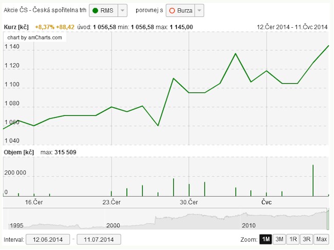Click the 2010 area of the history scrollbar

pyautogui.click(x=249, y=225)
